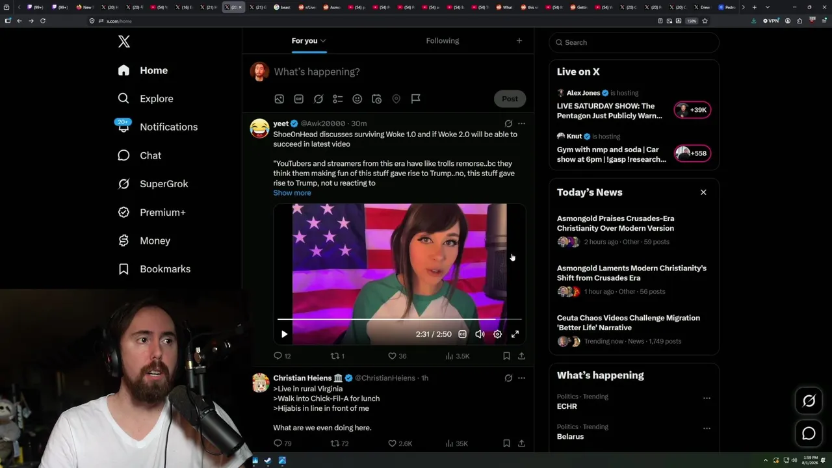Open more options for Belarus trend

(x=707, y=429)
